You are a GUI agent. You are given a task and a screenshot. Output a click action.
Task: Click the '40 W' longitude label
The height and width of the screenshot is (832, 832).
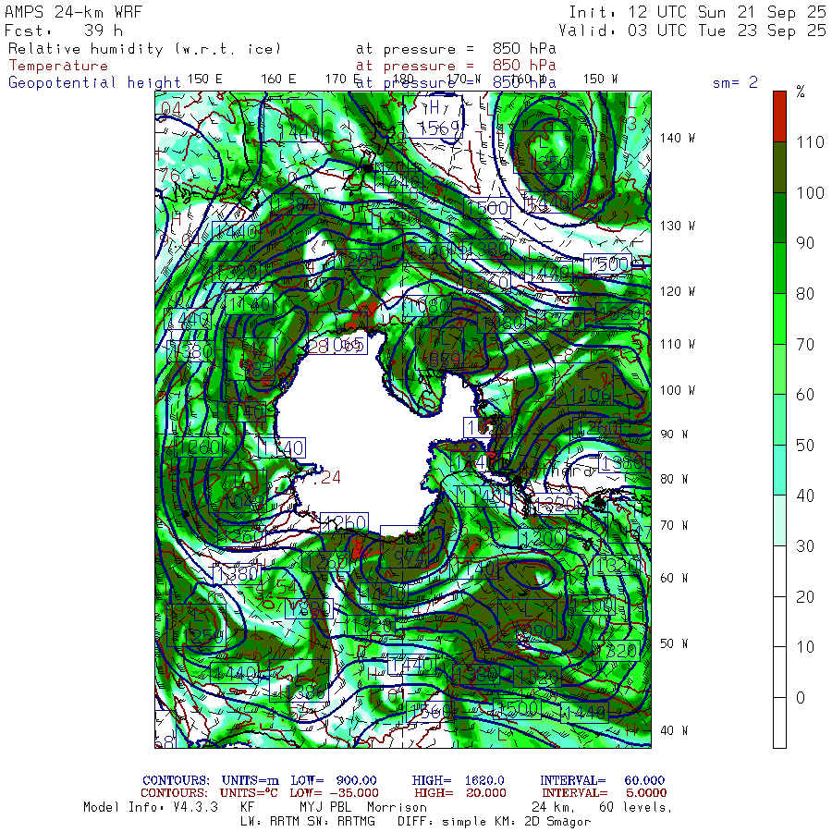click(674, 730)
